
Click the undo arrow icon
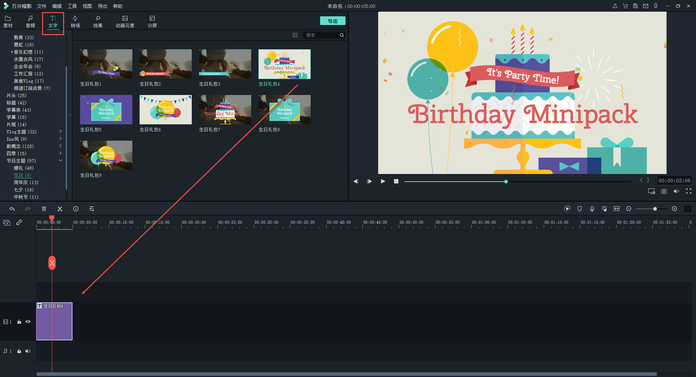click(12, 209)
